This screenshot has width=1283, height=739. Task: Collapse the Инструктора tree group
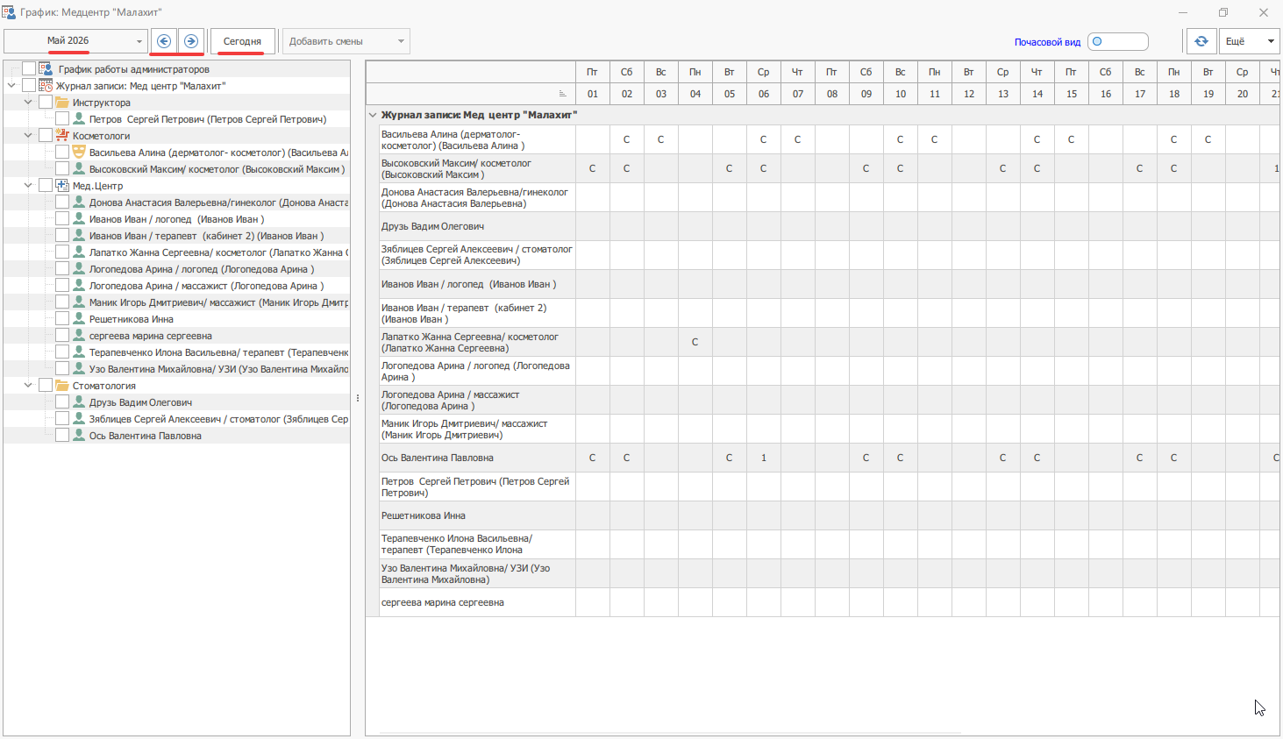pyautogui.click(x=28, y=103)
